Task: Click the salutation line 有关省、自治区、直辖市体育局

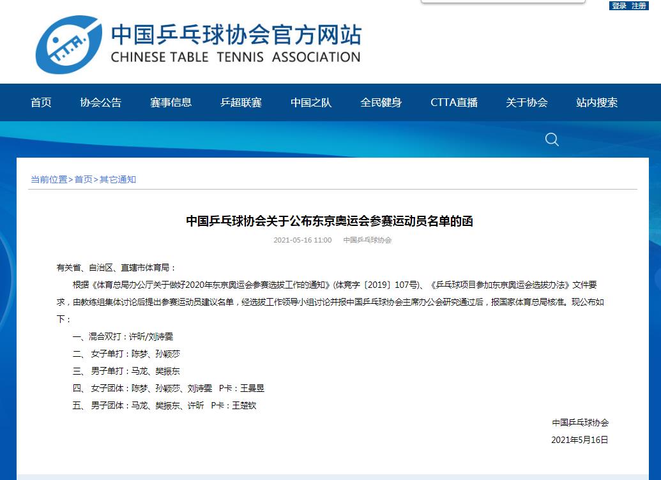Action: click(116, 267)
